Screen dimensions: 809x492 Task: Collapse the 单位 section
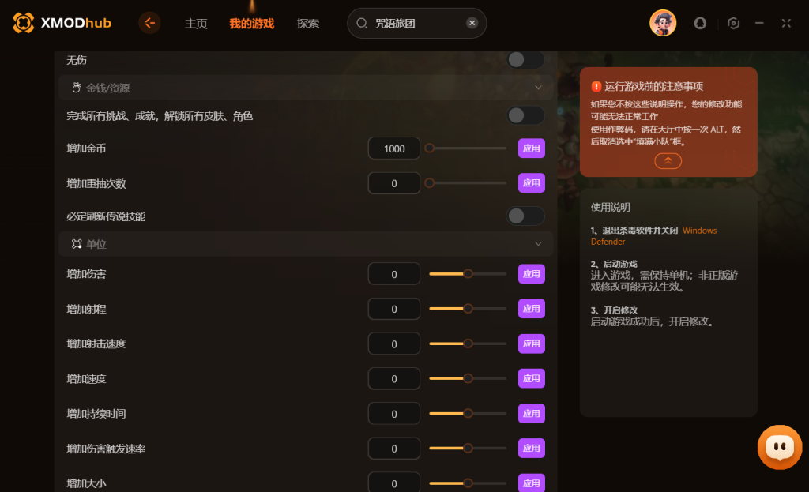coord(538,244)
